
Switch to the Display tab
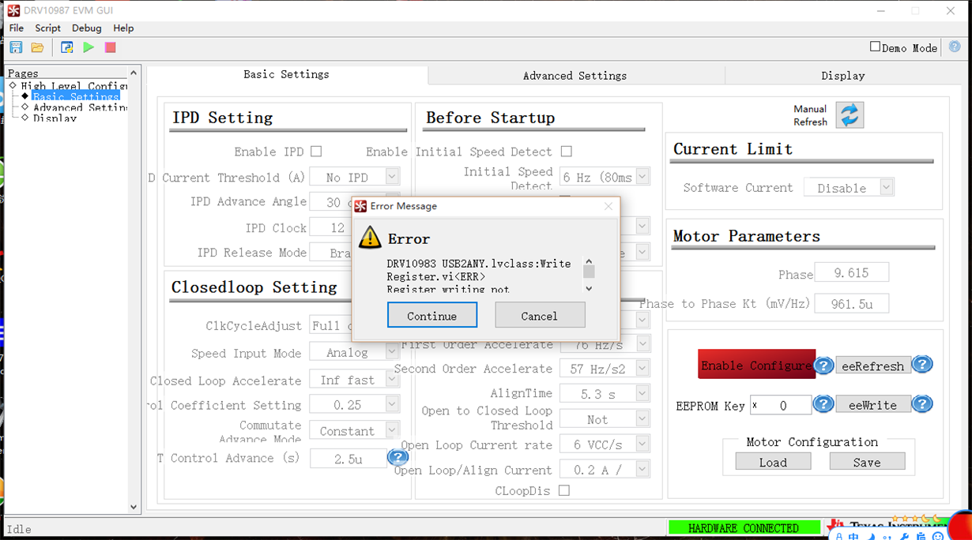(x=843, y=76)
